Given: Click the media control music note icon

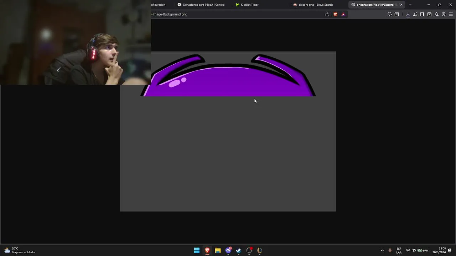Looking at the screenshot, I should [x=415, y=14].
